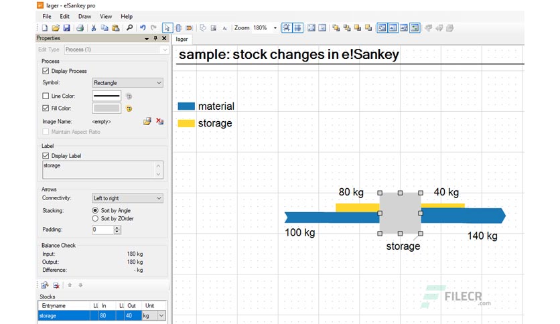Viewport: 560px width, 324px height.
Task: Enable the Line Color checkbox
Action: (46, 96)
